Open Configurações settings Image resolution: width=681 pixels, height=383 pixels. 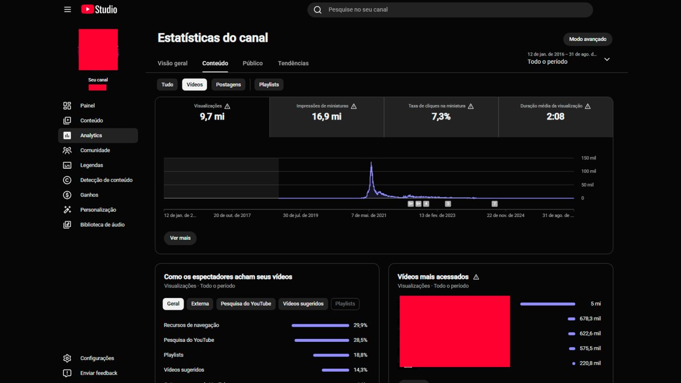98,358
